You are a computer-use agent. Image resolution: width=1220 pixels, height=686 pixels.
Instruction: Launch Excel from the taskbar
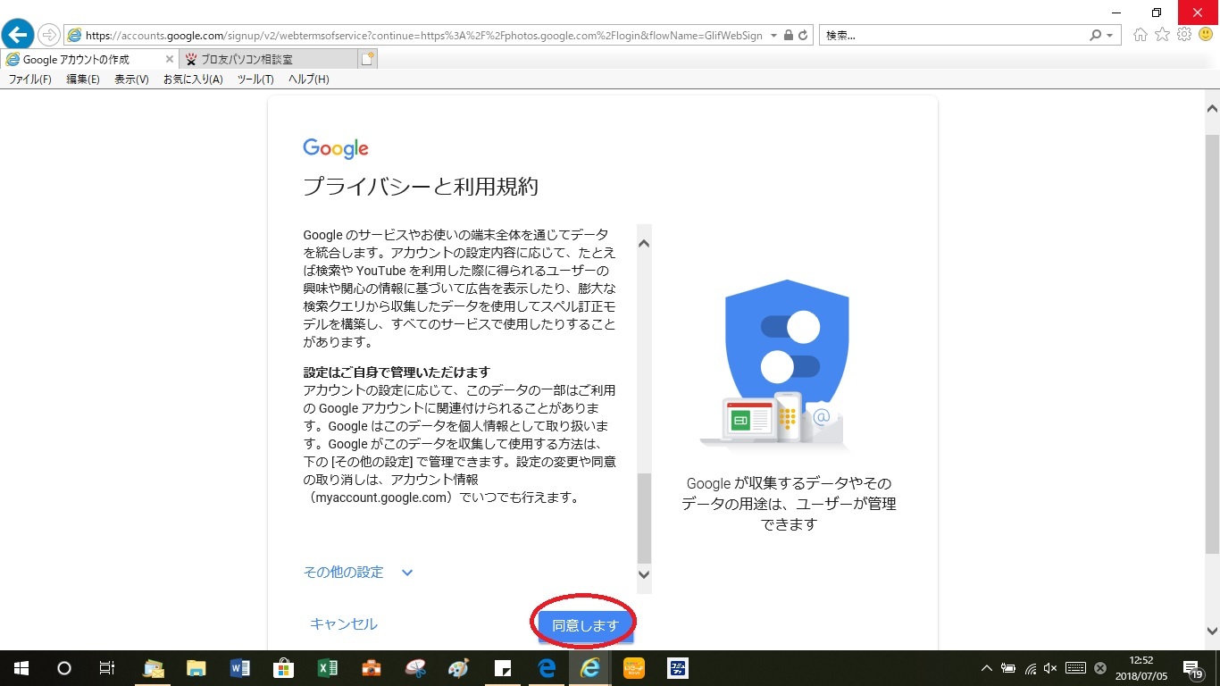328,668
